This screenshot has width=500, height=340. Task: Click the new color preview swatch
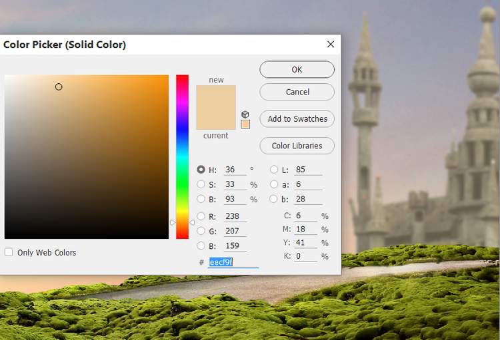[x=216, y=96]
